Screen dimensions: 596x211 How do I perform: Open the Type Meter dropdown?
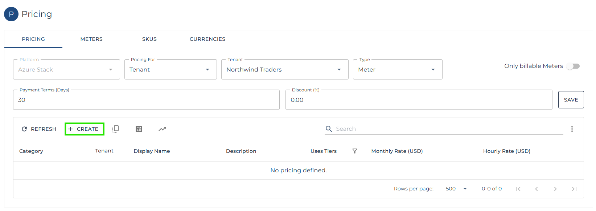[x=398, y=69]
